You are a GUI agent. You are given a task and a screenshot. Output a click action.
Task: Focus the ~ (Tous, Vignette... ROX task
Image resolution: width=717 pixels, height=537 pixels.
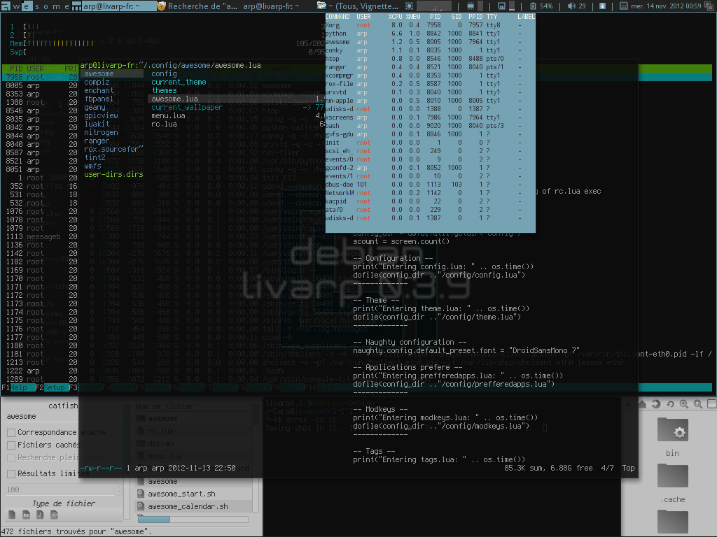pyautogui.click(x=359, y=6)
